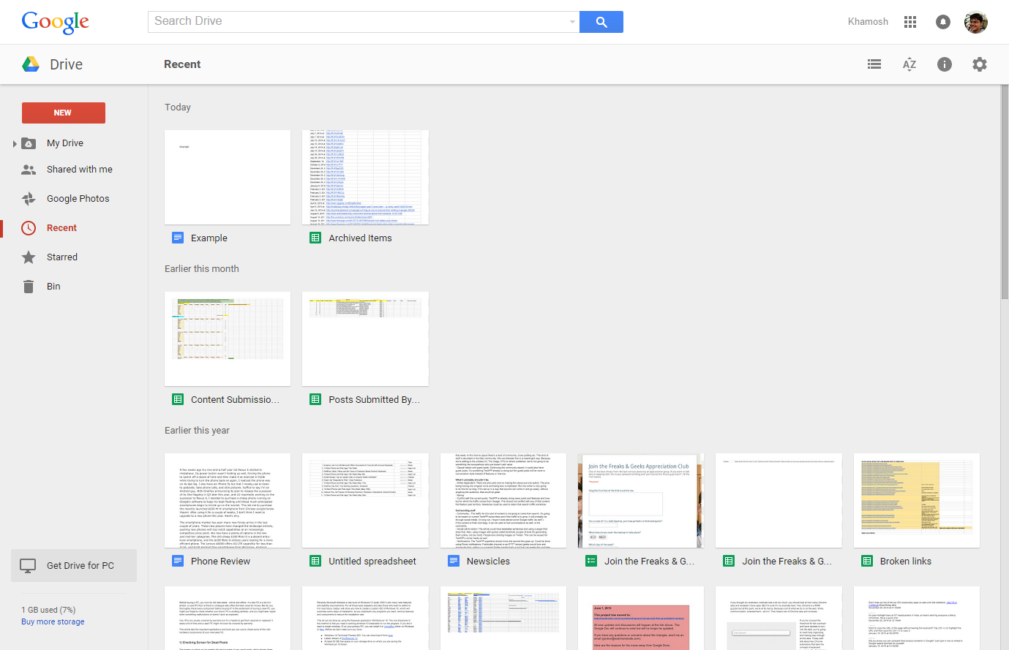Select the Phone Review thumbnail

pos(228,500)
